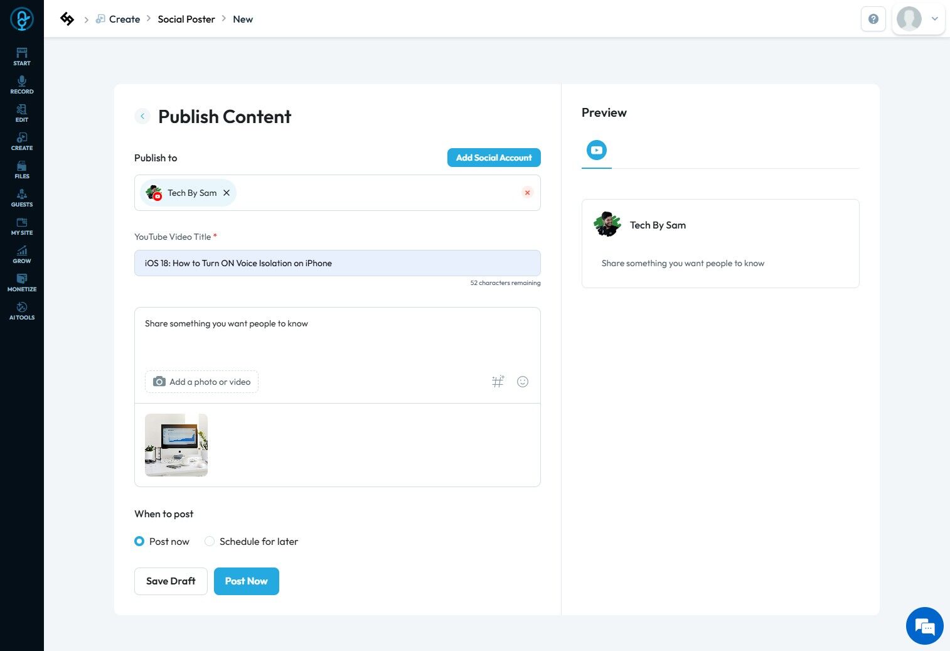Remove Tech By Sam account chip
The width and height of the screenshot is (950, 651).
click(227, 193)
